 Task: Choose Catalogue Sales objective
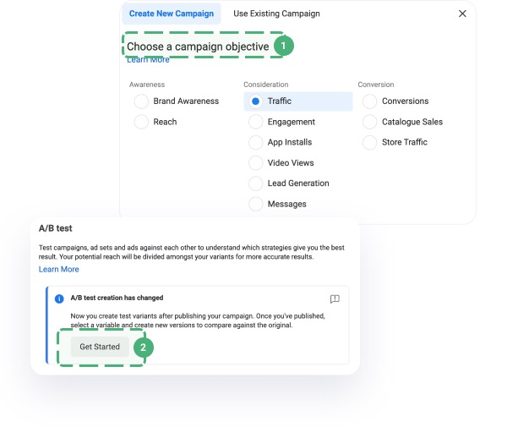[x=369, y=122]
